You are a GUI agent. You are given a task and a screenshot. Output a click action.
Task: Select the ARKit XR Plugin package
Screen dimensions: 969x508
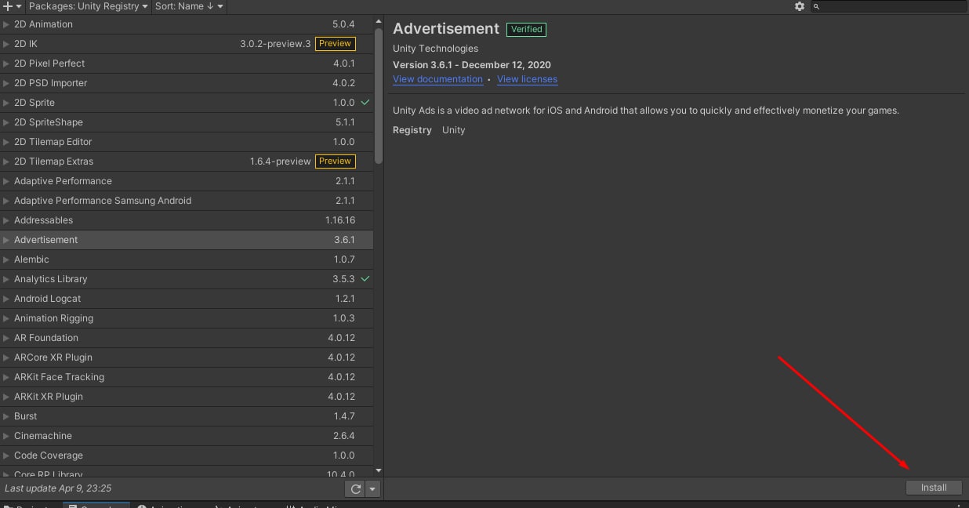click(187, 397)
